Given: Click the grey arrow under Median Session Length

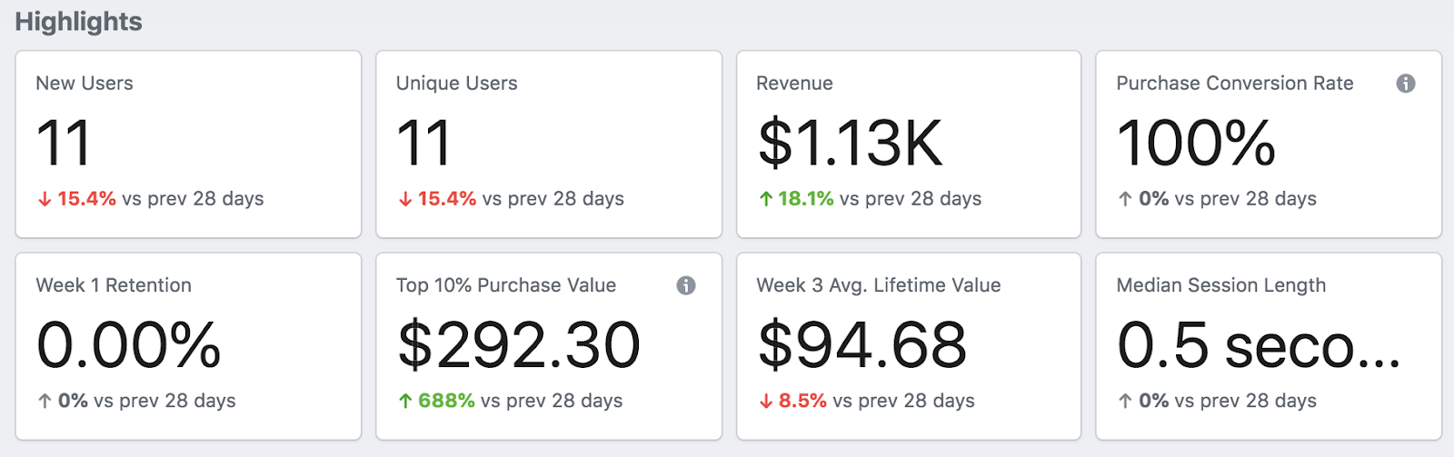Looking at the screenshot, I should point(1125,401).
